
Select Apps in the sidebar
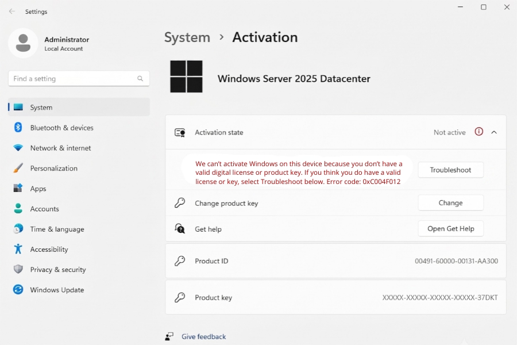tap(79, 188)
